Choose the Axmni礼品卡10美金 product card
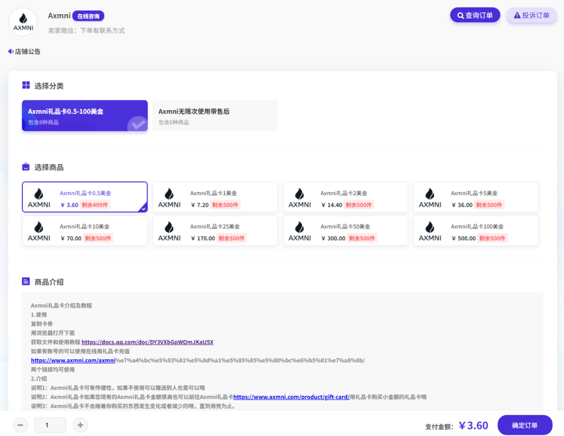 (85, 231)
